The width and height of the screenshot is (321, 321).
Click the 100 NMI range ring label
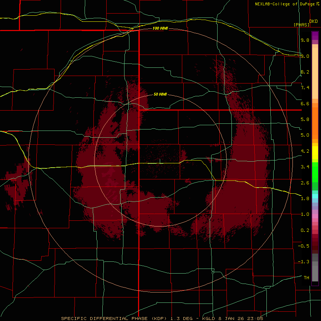point(160,28)
